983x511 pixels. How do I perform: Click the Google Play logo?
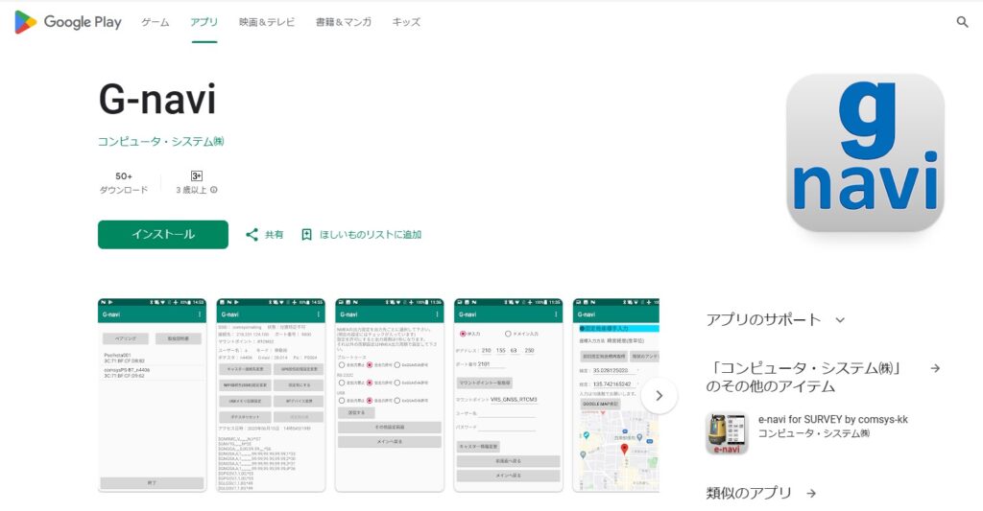pyautogui.click(x=67, y=22)
